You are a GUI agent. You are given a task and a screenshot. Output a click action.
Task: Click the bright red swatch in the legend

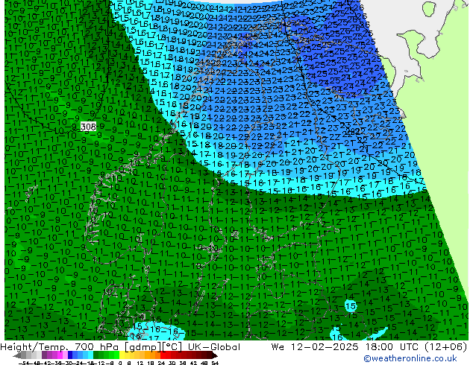(163, 355)
